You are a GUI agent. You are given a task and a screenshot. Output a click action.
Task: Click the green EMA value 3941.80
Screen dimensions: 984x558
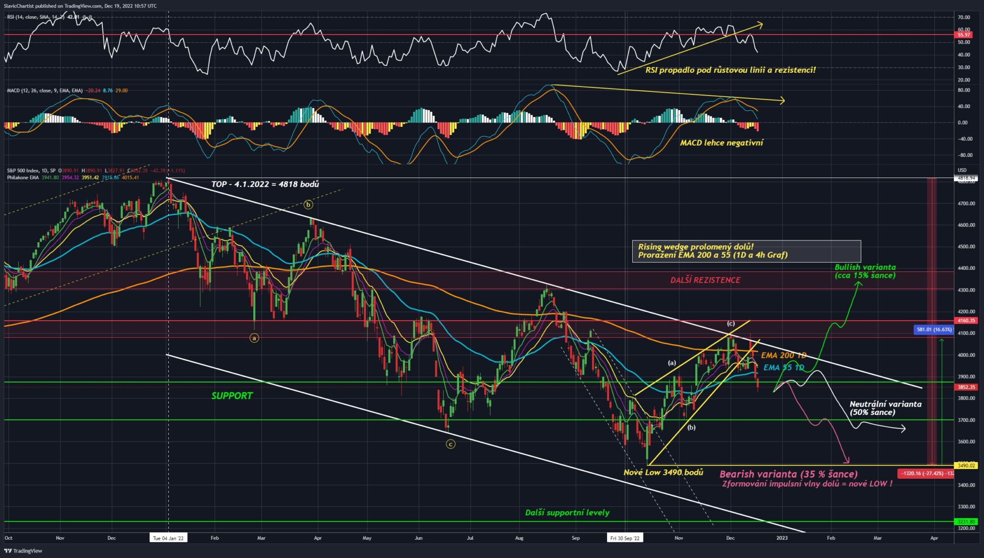point(50,177)
